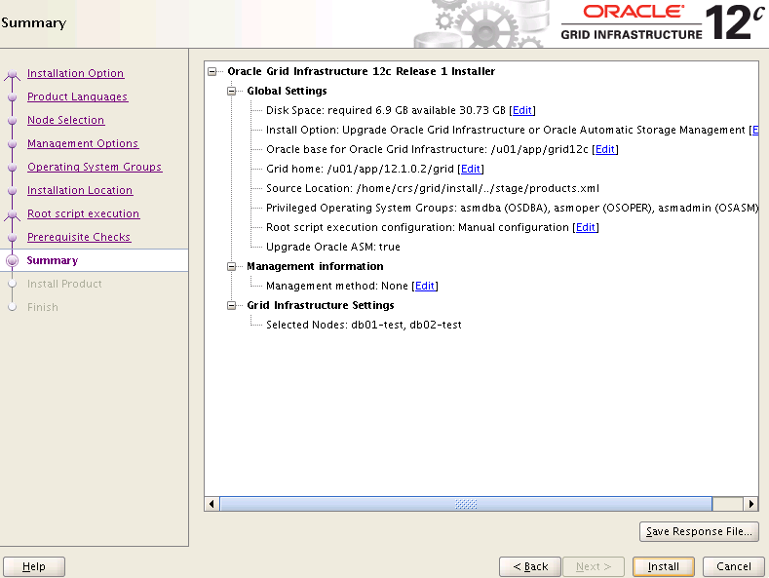
Task: Cancel the installer
Action: point(734,566)
